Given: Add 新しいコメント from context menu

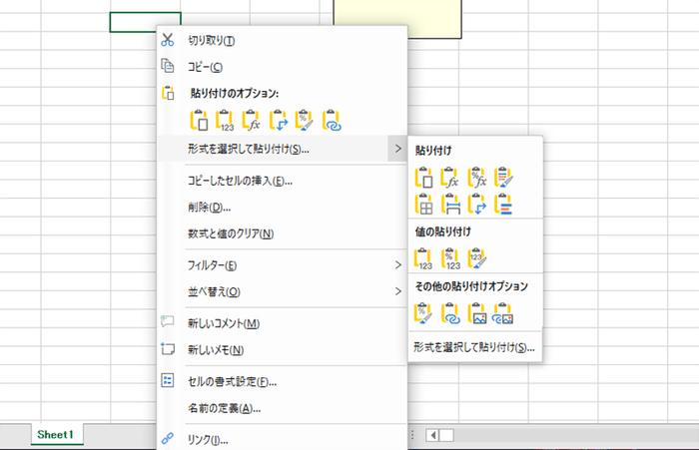Looking at the screenshot, I should tap(224, 324).
